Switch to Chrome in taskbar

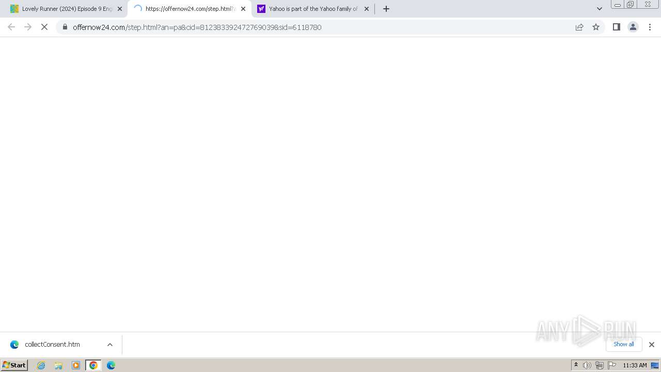coord(93,365)
